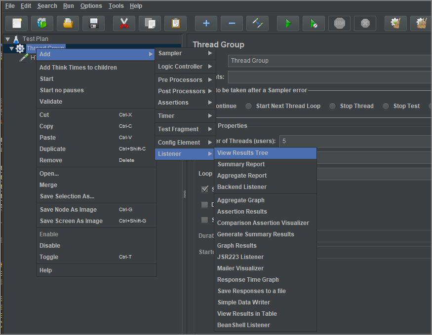Choose Summary Report listener
Image resolution: width=432 pixels, height=335 pixels.
tap(241, 164)
